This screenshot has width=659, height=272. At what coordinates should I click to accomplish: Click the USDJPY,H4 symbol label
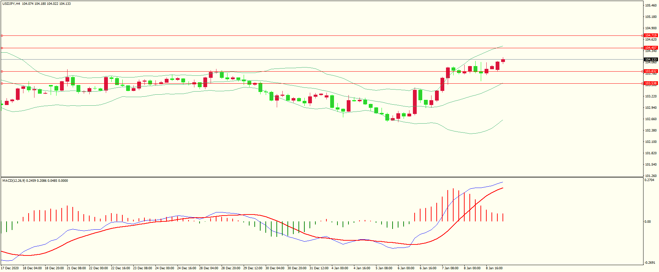[11, 4]
